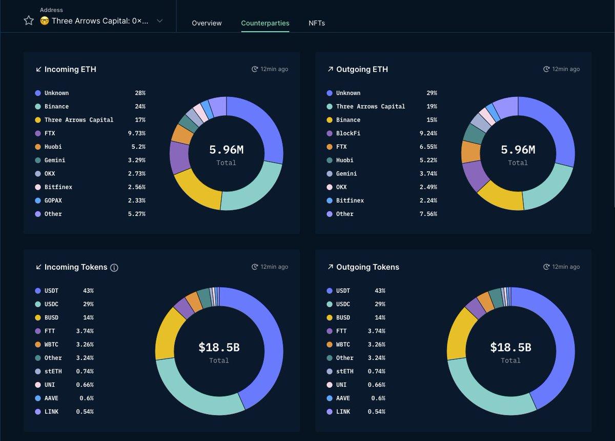Click the GOPAX blue color dot in legend
The height and width of the screenshot is (441, 615).
point(37,201)
